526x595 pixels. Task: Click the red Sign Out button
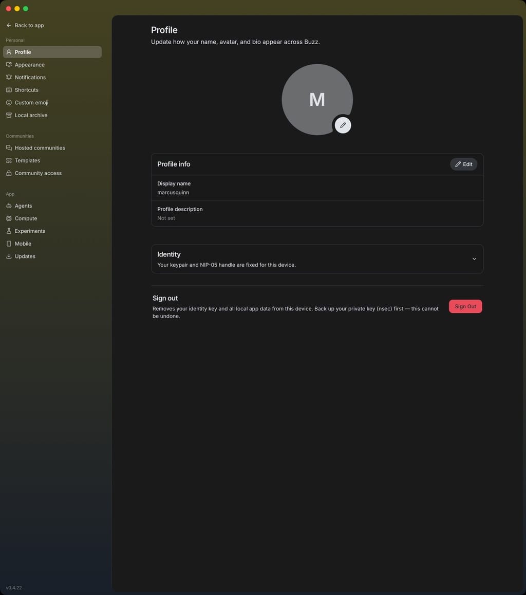coord(465,306)
